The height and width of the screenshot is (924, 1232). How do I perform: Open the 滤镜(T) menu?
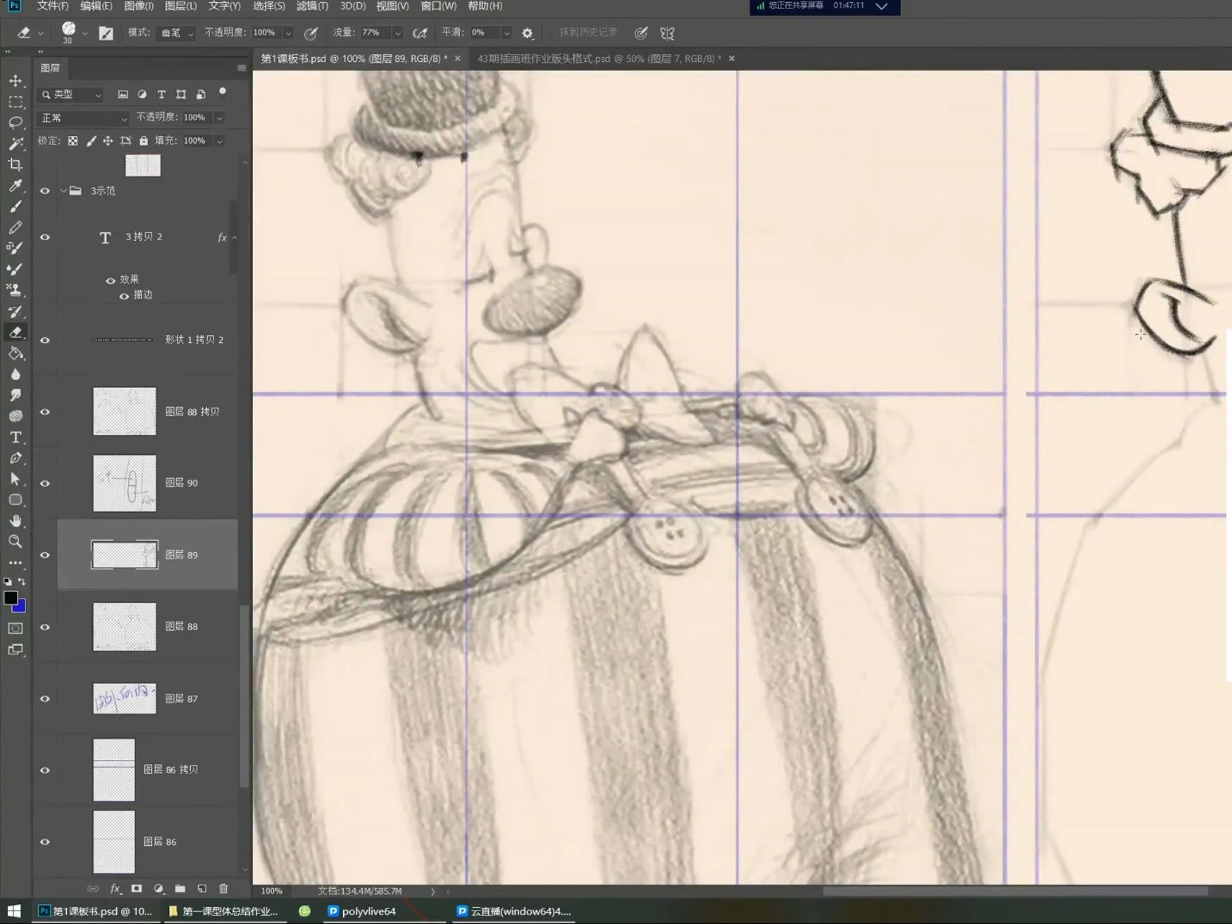[x=312, y=6]
